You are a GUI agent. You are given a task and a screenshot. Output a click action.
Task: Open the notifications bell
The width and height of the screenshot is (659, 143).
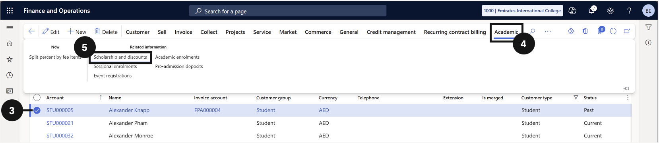point(592,10)
